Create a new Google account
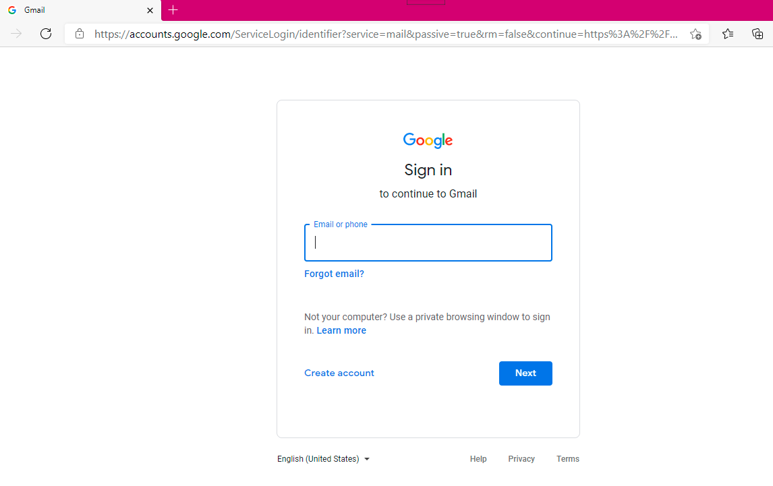Viewport: 773px width, 486px height. point(339,373)
